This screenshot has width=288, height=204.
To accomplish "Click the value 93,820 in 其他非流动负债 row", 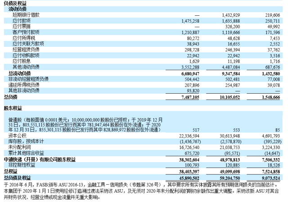I will 193,91.
